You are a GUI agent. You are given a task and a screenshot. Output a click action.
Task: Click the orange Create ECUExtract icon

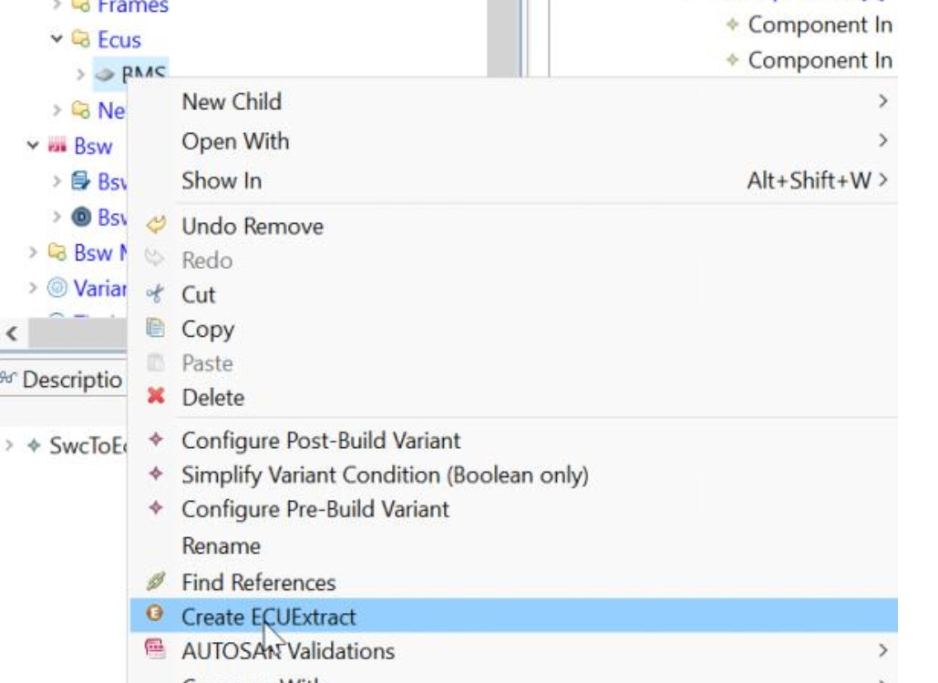pos(155,613)
